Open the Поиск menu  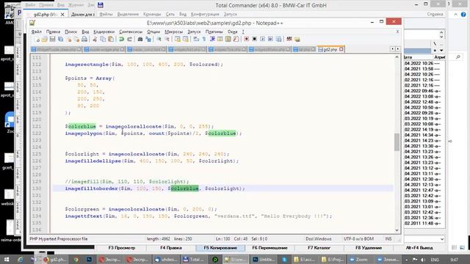tap(71, 32)
